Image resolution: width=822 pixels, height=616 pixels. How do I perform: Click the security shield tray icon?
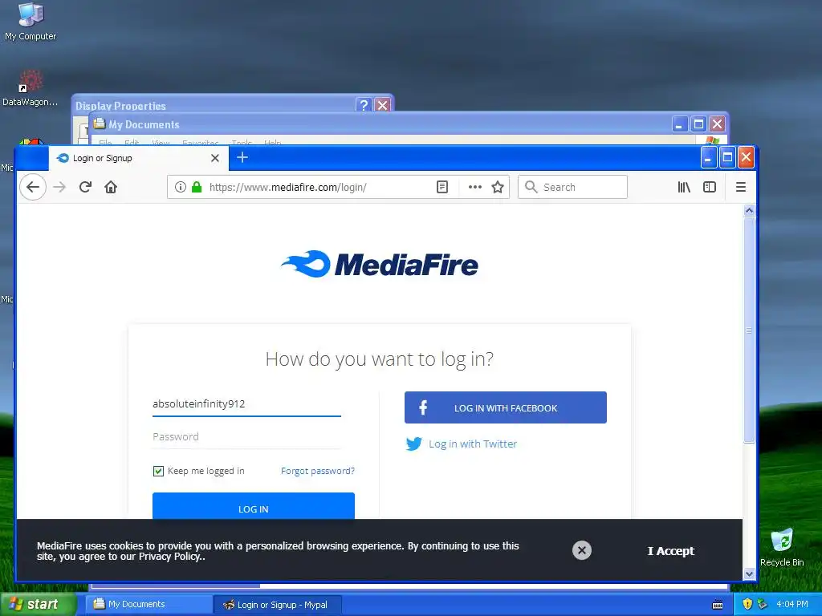pyautogui.click(x=747, y=605)
